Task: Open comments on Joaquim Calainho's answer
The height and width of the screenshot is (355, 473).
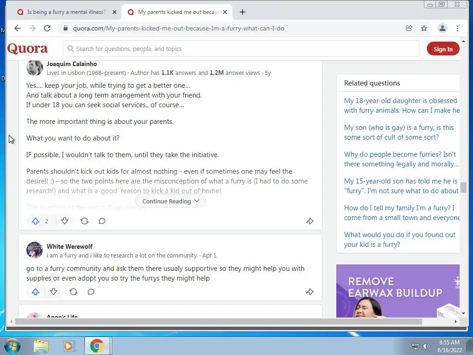Action: click(x=102, y=221)
